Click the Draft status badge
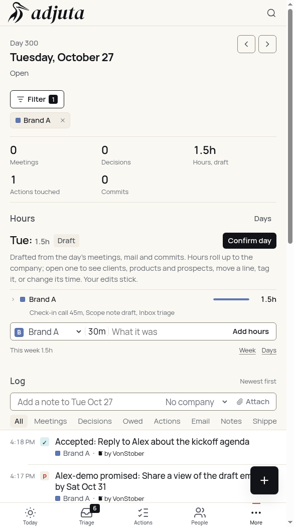 click(x=66, y=241)
